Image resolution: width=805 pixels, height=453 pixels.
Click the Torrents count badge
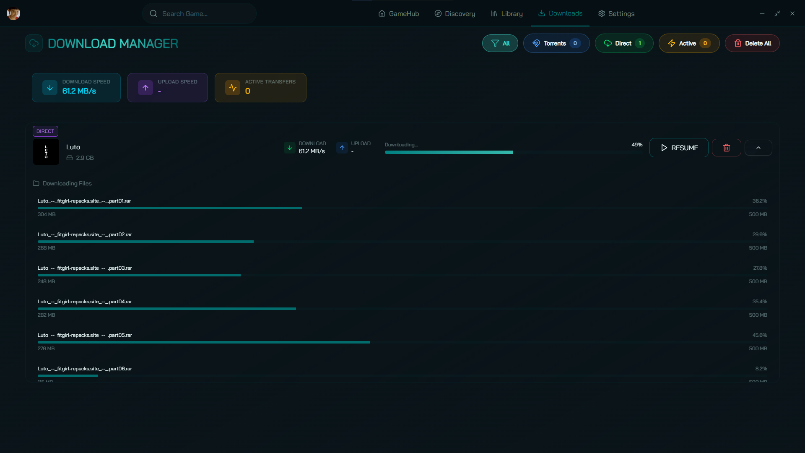575,43
